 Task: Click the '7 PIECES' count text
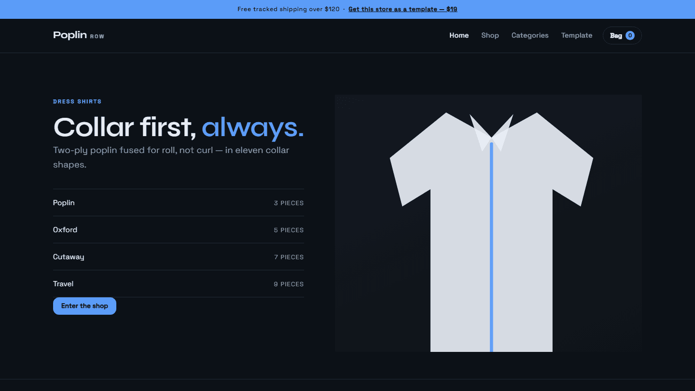(289, 257)
